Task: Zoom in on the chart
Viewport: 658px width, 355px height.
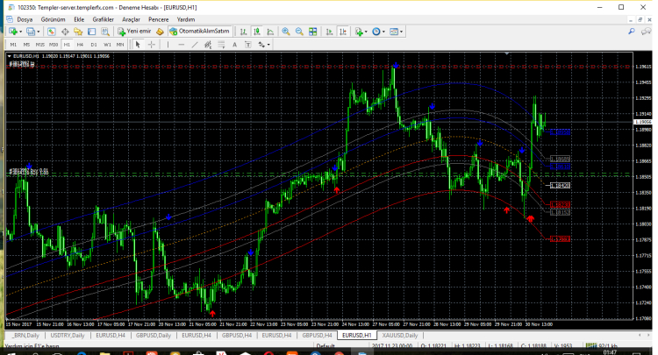Action: 286,32
